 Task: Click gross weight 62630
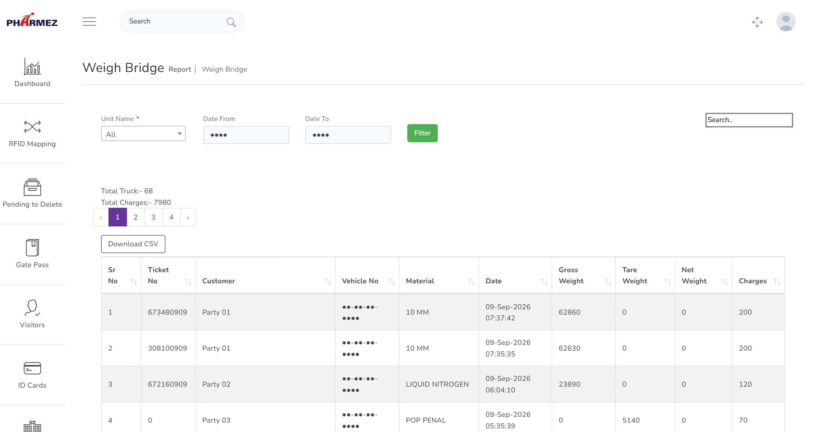coord(569,348)
